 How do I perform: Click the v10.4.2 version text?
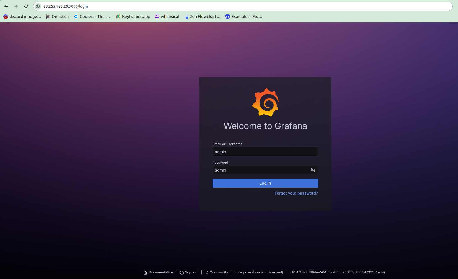click(x=337, y=272)
